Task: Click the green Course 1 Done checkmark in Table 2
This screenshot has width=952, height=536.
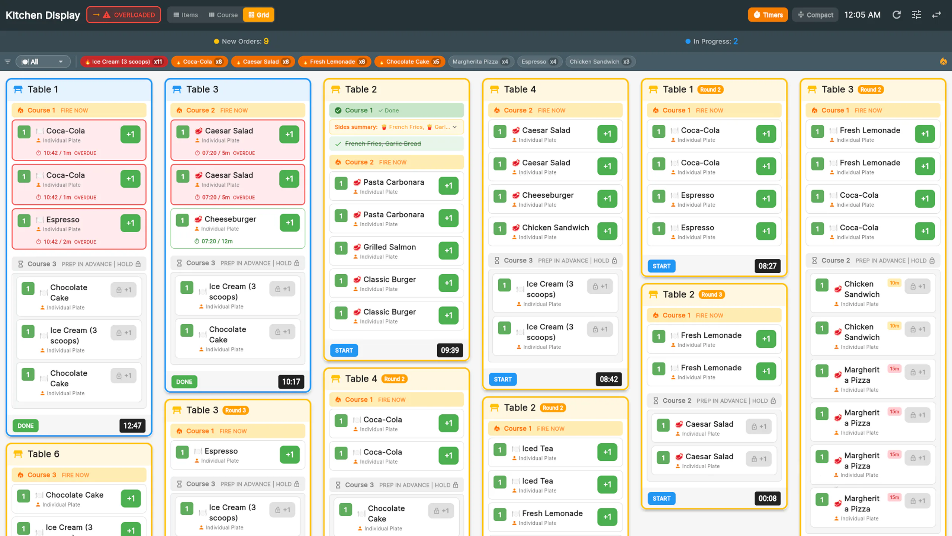Action: tap(338, 110)
